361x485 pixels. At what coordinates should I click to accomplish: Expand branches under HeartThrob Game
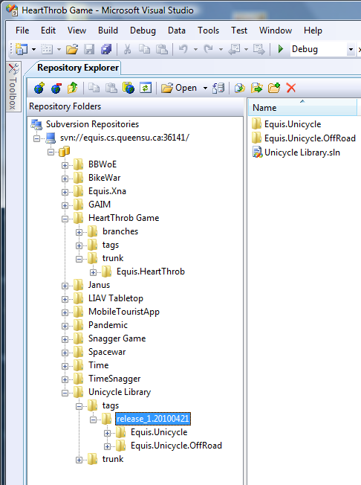[79, 232]
